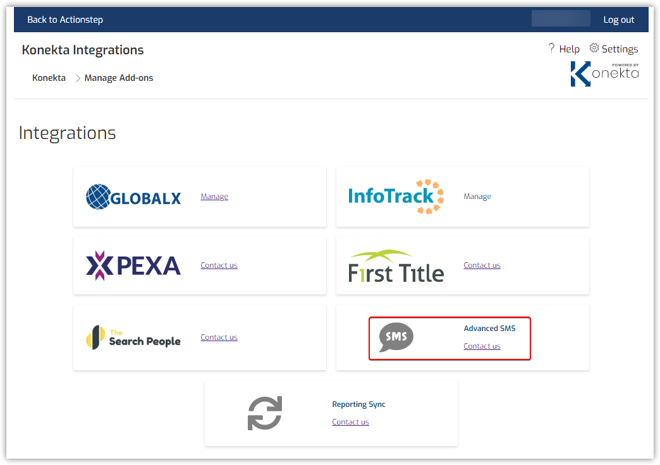Click Contact us for PEXA
This screenshot has width=660, height=465.
tap(219, 265)
